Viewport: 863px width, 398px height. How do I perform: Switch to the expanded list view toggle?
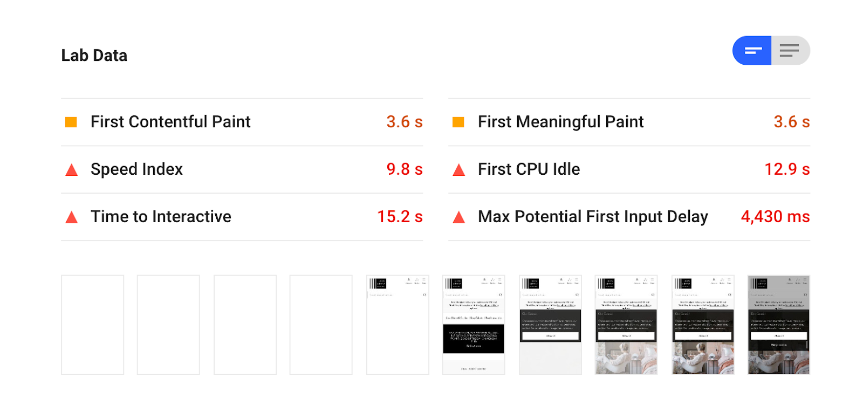pos(790,51)
